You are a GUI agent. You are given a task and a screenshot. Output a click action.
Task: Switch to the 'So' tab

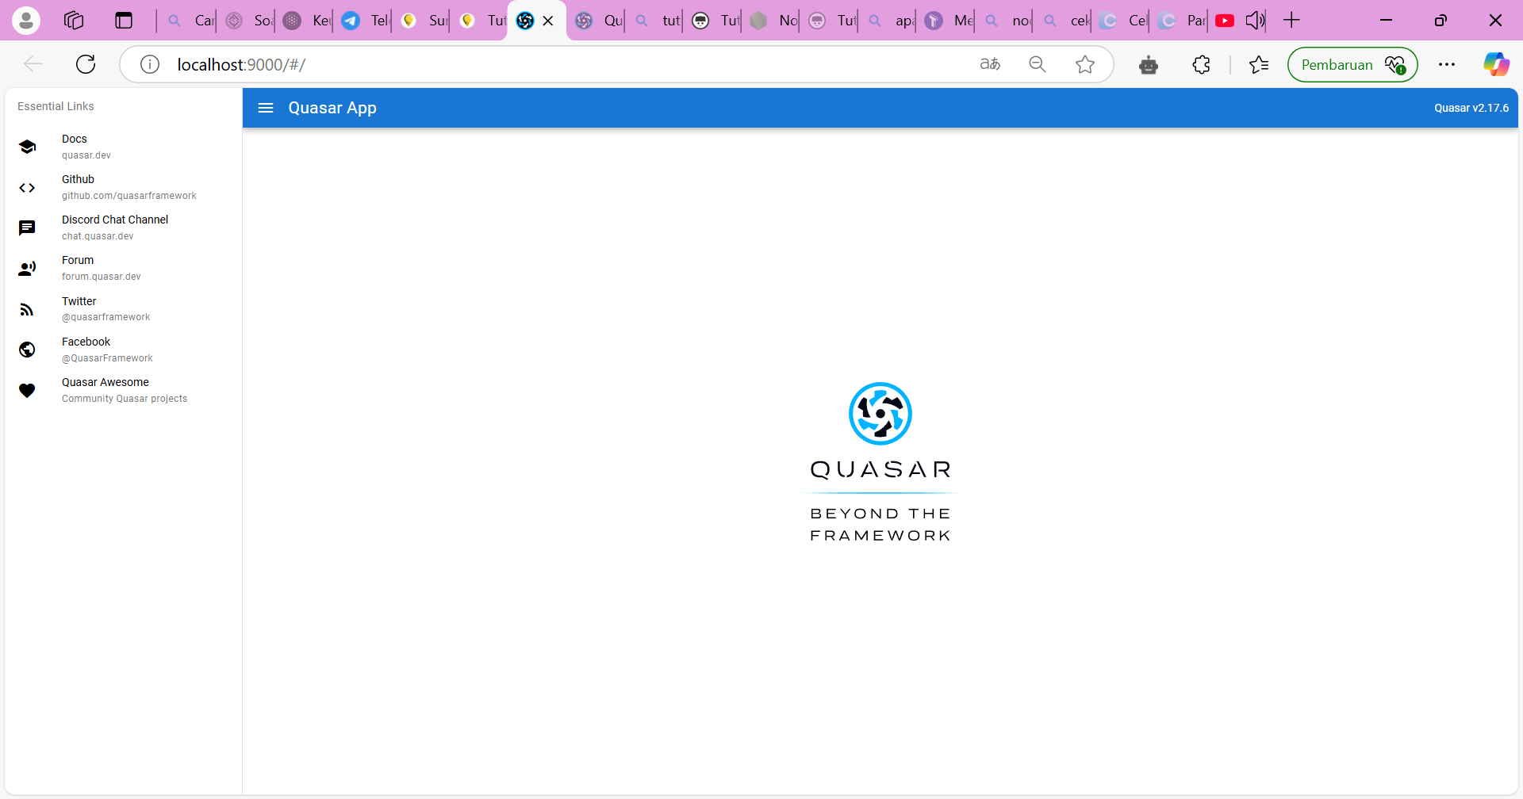click(x=247, y=21)
